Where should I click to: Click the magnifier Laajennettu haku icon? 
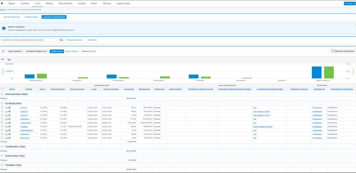point(68,40)
